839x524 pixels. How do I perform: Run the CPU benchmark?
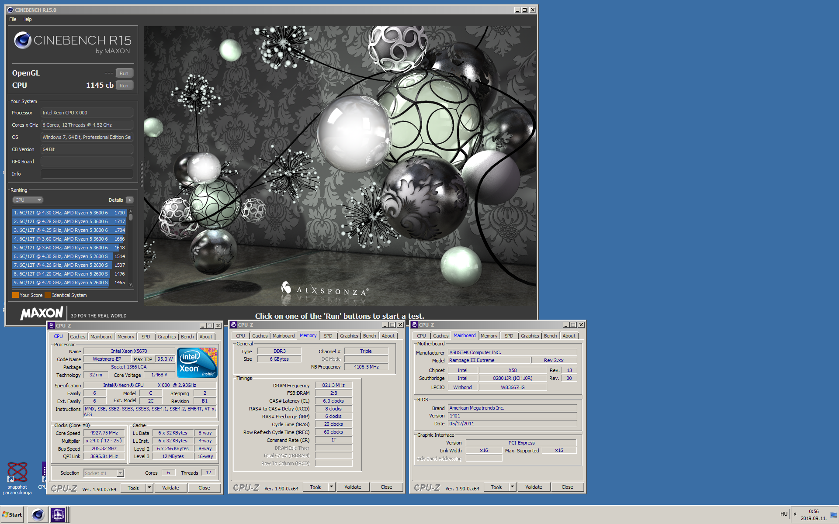(124, 86)
